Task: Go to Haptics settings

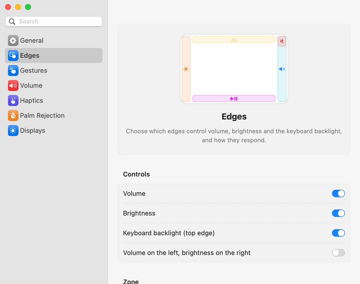Action: point(54,100)
